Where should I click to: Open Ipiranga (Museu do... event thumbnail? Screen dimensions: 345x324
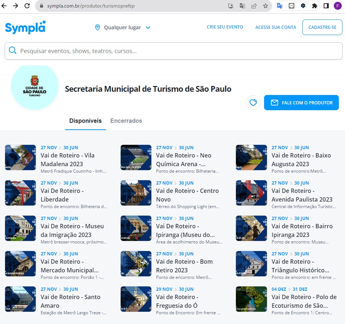(x=136, y=228)
